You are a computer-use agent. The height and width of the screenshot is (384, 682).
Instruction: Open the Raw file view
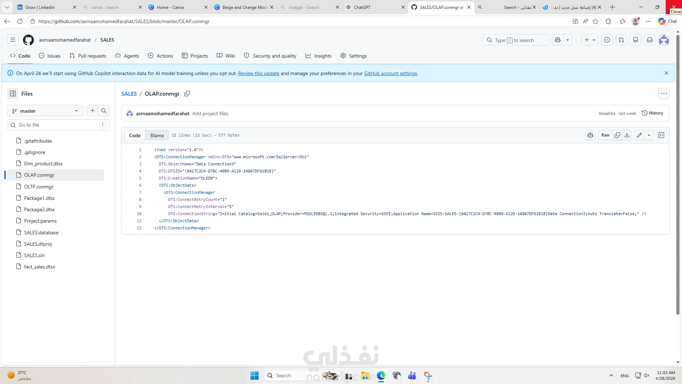click(x=605, y=135)
